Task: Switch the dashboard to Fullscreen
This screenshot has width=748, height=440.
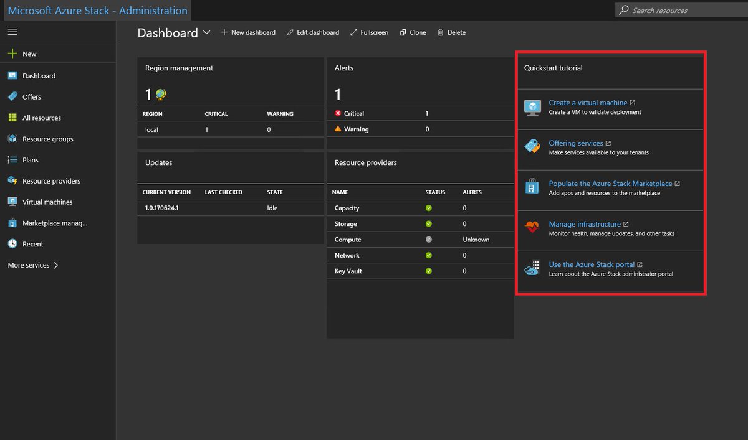Action: tap(370, 32)
